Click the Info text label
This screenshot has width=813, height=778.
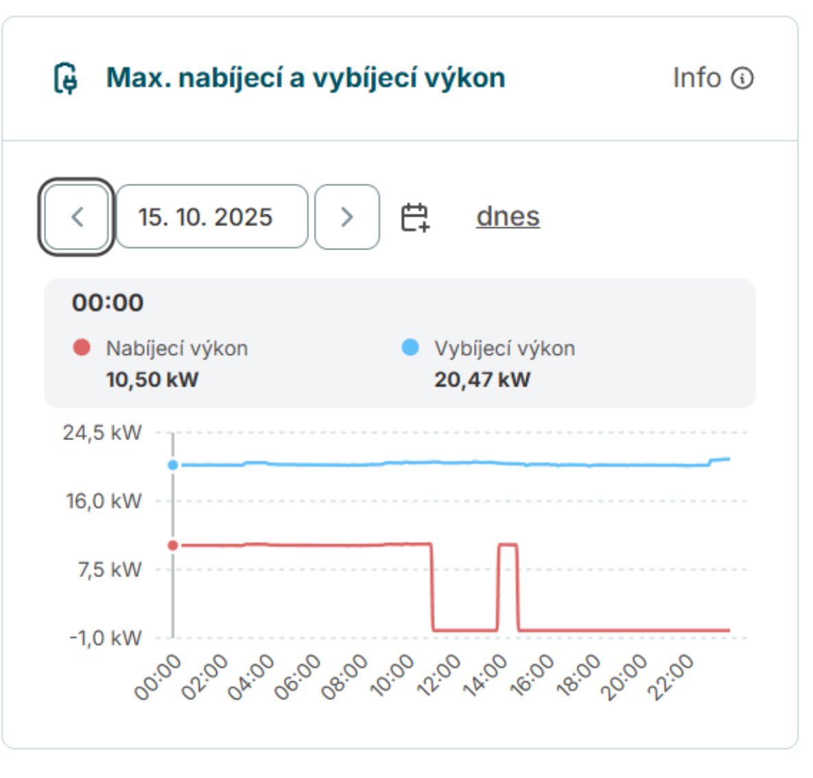tap(696, 78)
